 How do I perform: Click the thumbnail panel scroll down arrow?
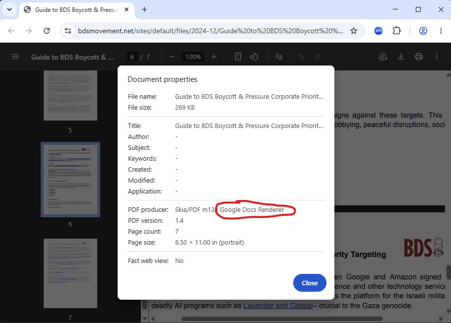click(x=145, y=319)
